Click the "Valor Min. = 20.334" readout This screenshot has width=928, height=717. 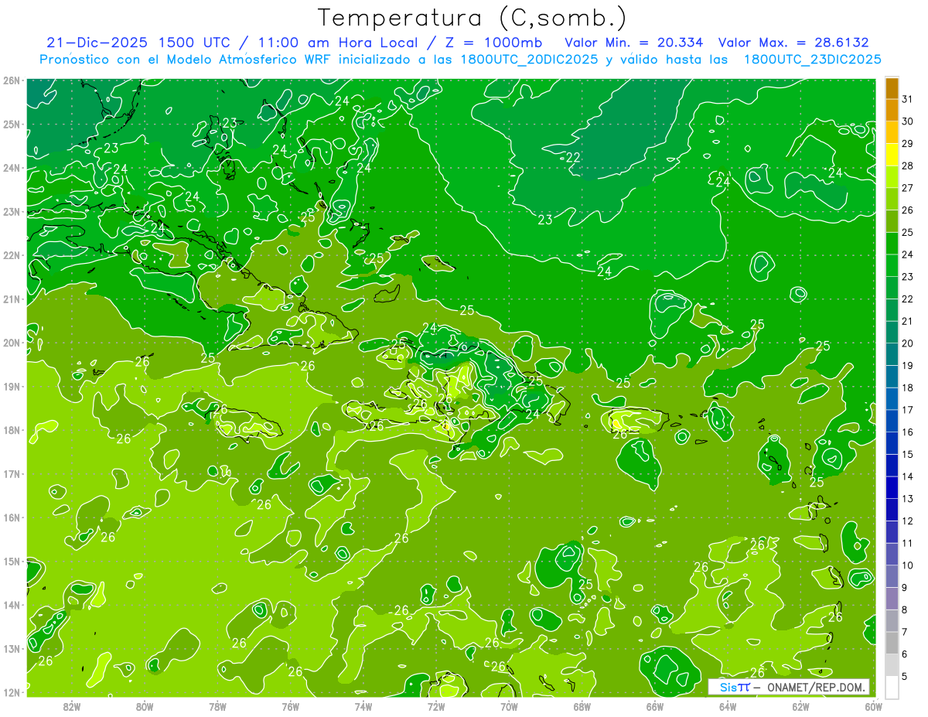pos(633,43)
